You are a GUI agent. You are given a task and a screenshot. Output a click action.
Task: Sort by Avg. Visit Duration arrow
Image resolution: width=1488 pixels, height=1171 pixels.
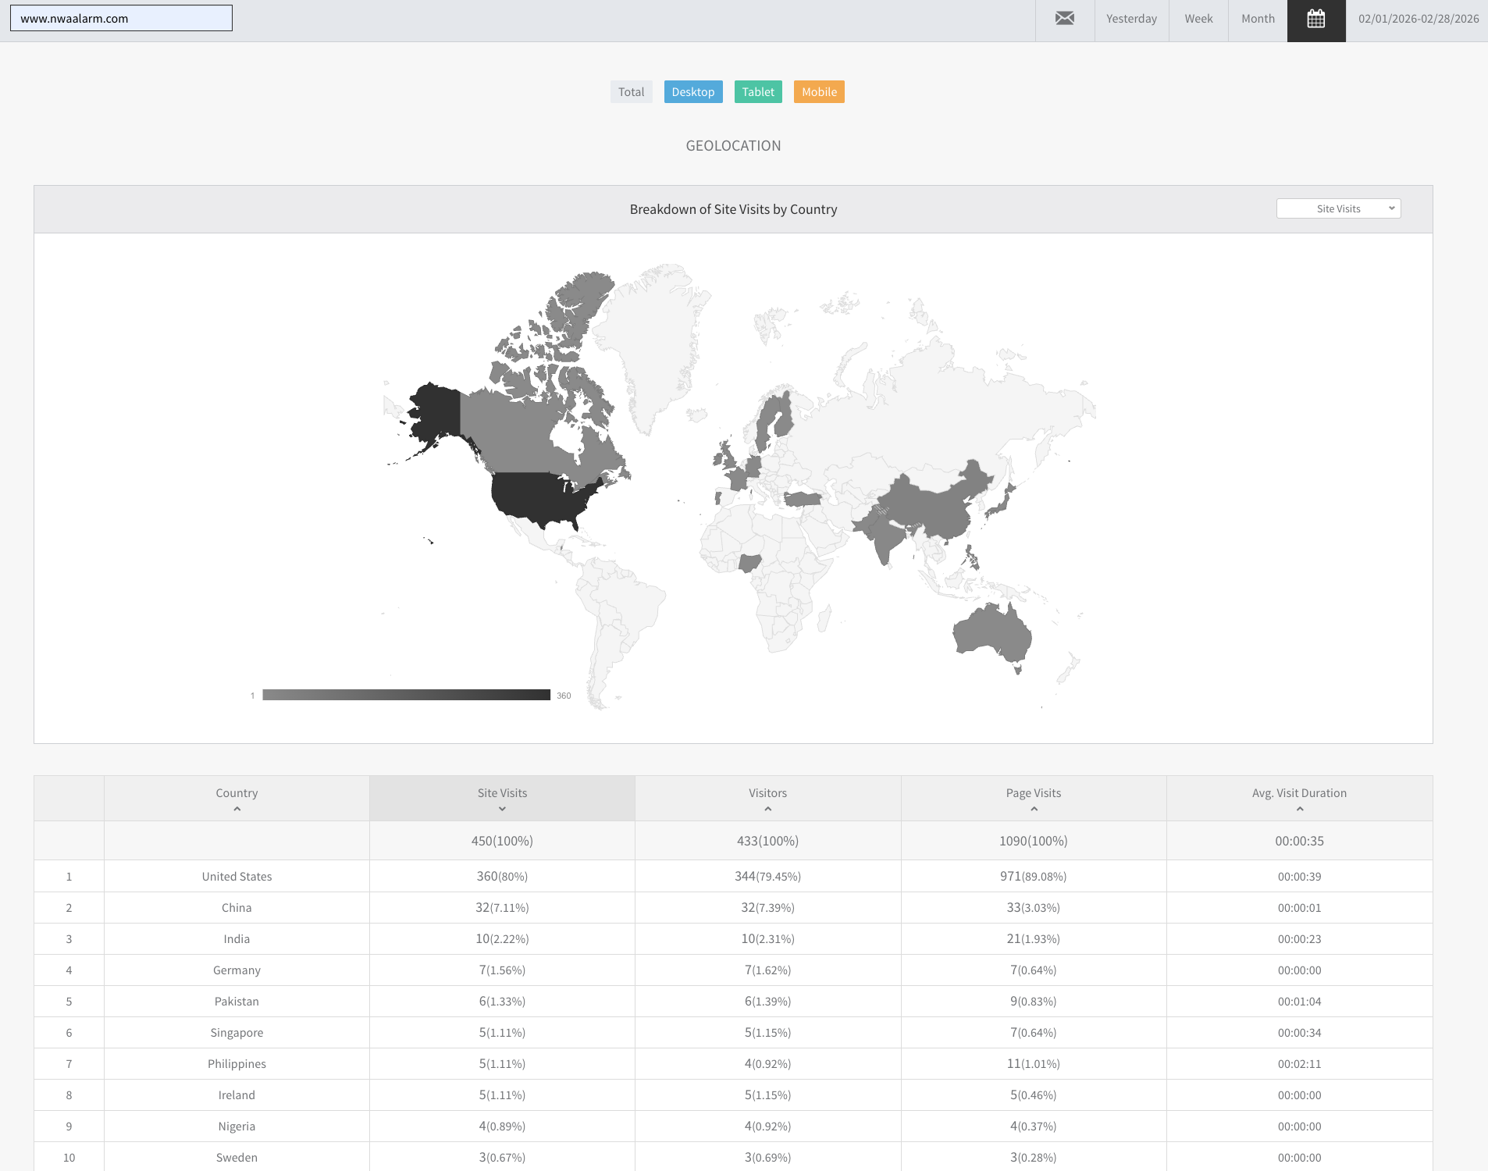1300,810
